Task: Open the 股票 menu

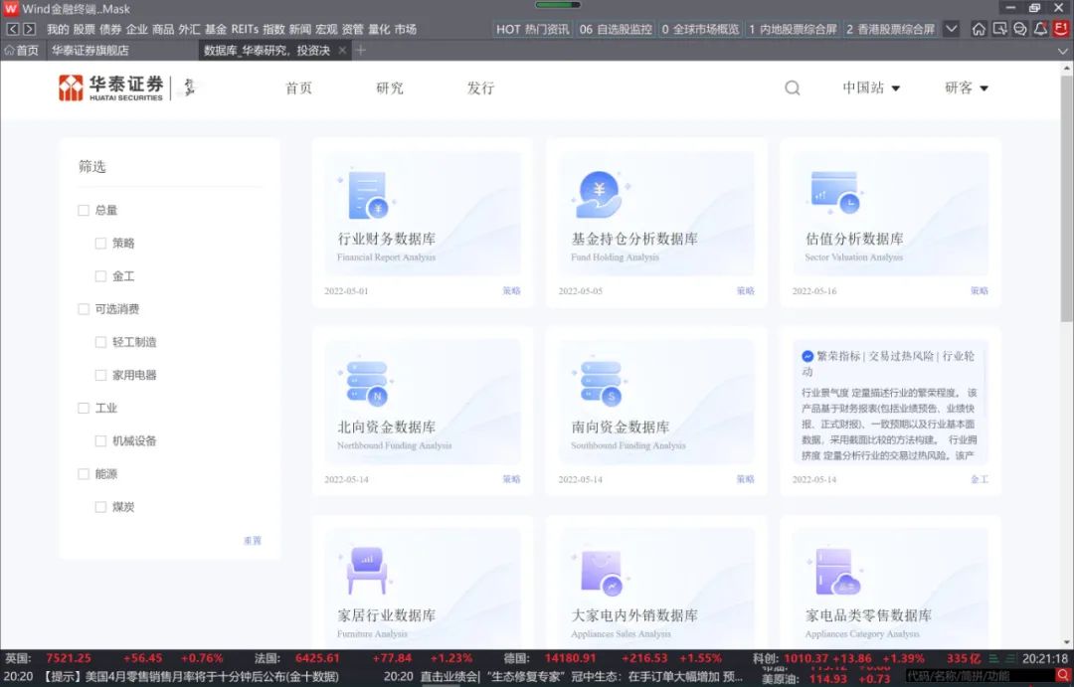Action: [x=85, y=30]
